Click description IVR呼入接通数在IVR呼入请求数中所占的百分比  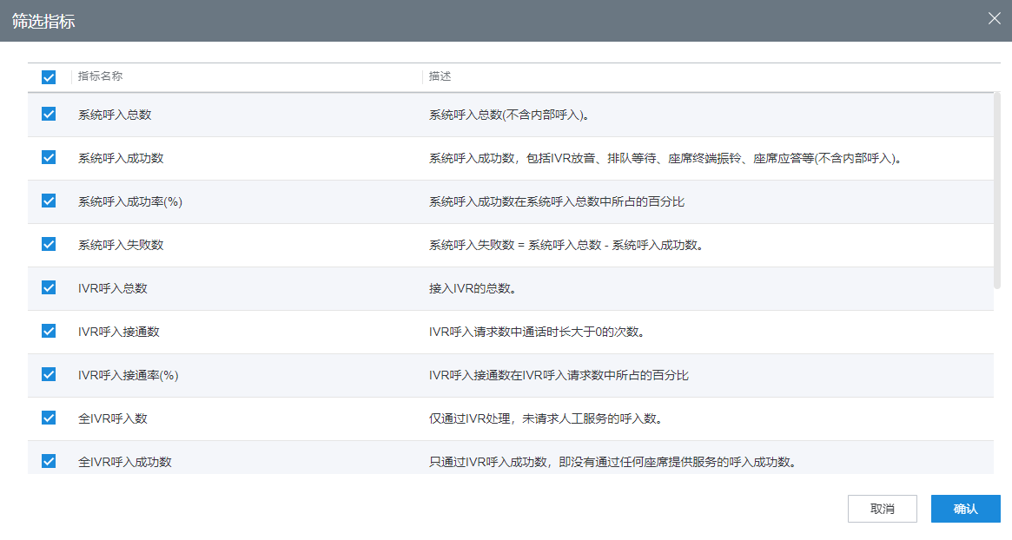point(559,375)
